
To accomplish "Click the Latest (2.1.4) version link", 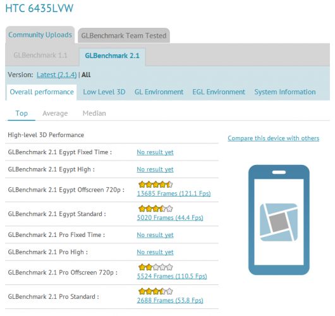I will (x=57, y=75).
